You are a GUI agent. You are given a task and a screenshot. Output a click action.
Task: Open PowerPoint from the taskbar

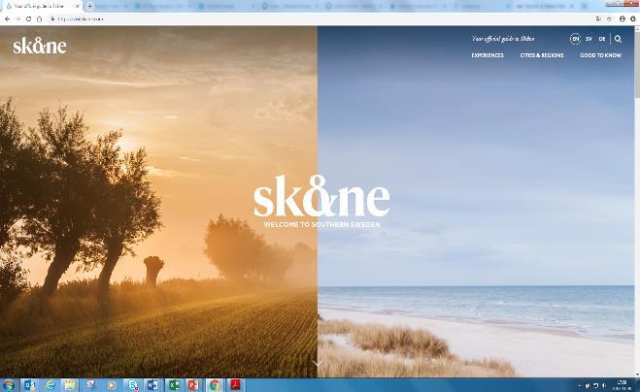[194, 385]
